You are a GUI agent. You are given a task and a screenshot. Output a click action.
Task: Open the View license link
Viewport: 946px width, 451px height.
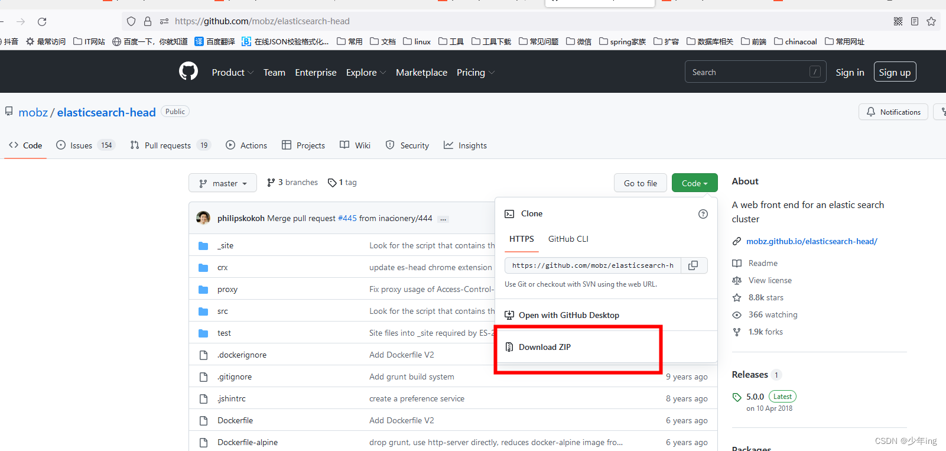click(770, 280)
